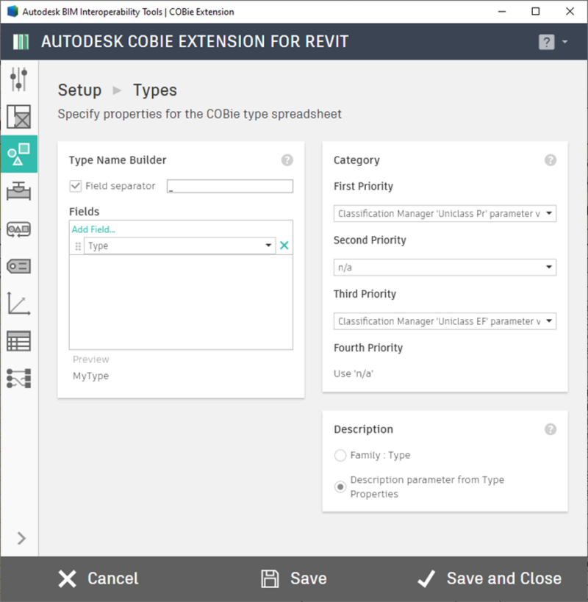Viewport: 588px width, 602px height.
Task: Click the Save and Close button
Action: [x=489, y=579]
